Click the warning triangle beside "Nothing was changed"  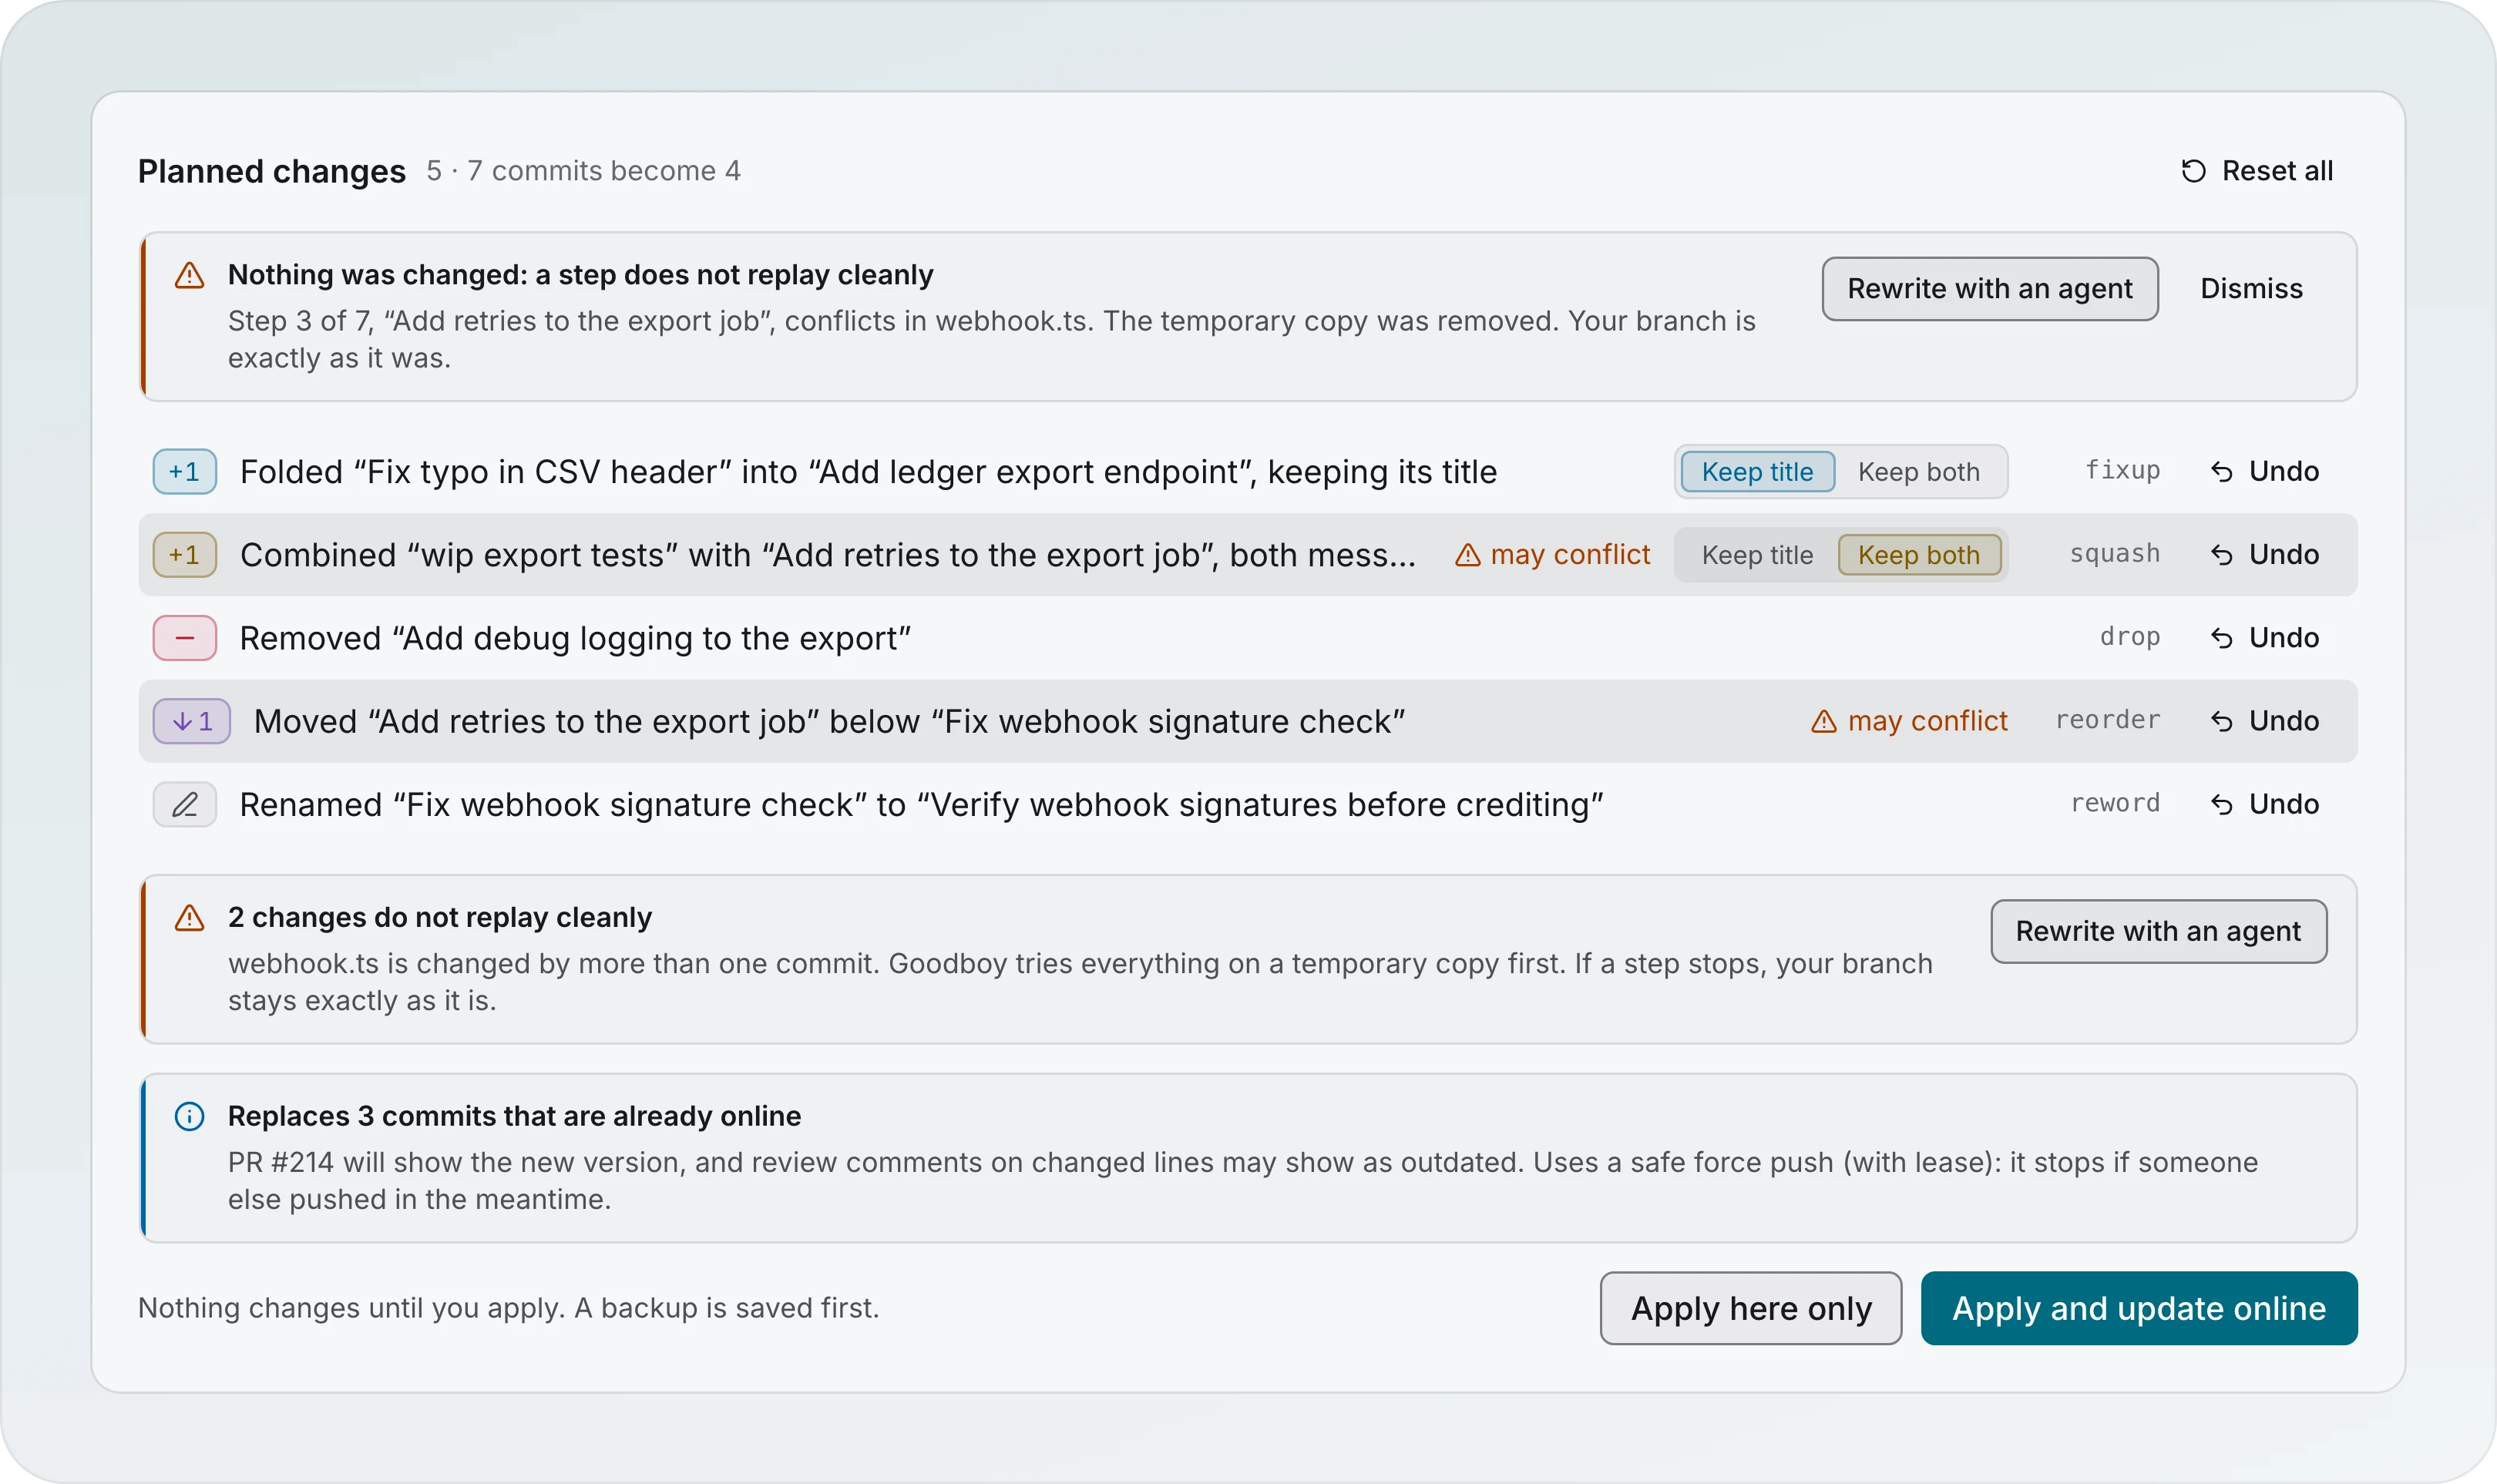[189, 275]
